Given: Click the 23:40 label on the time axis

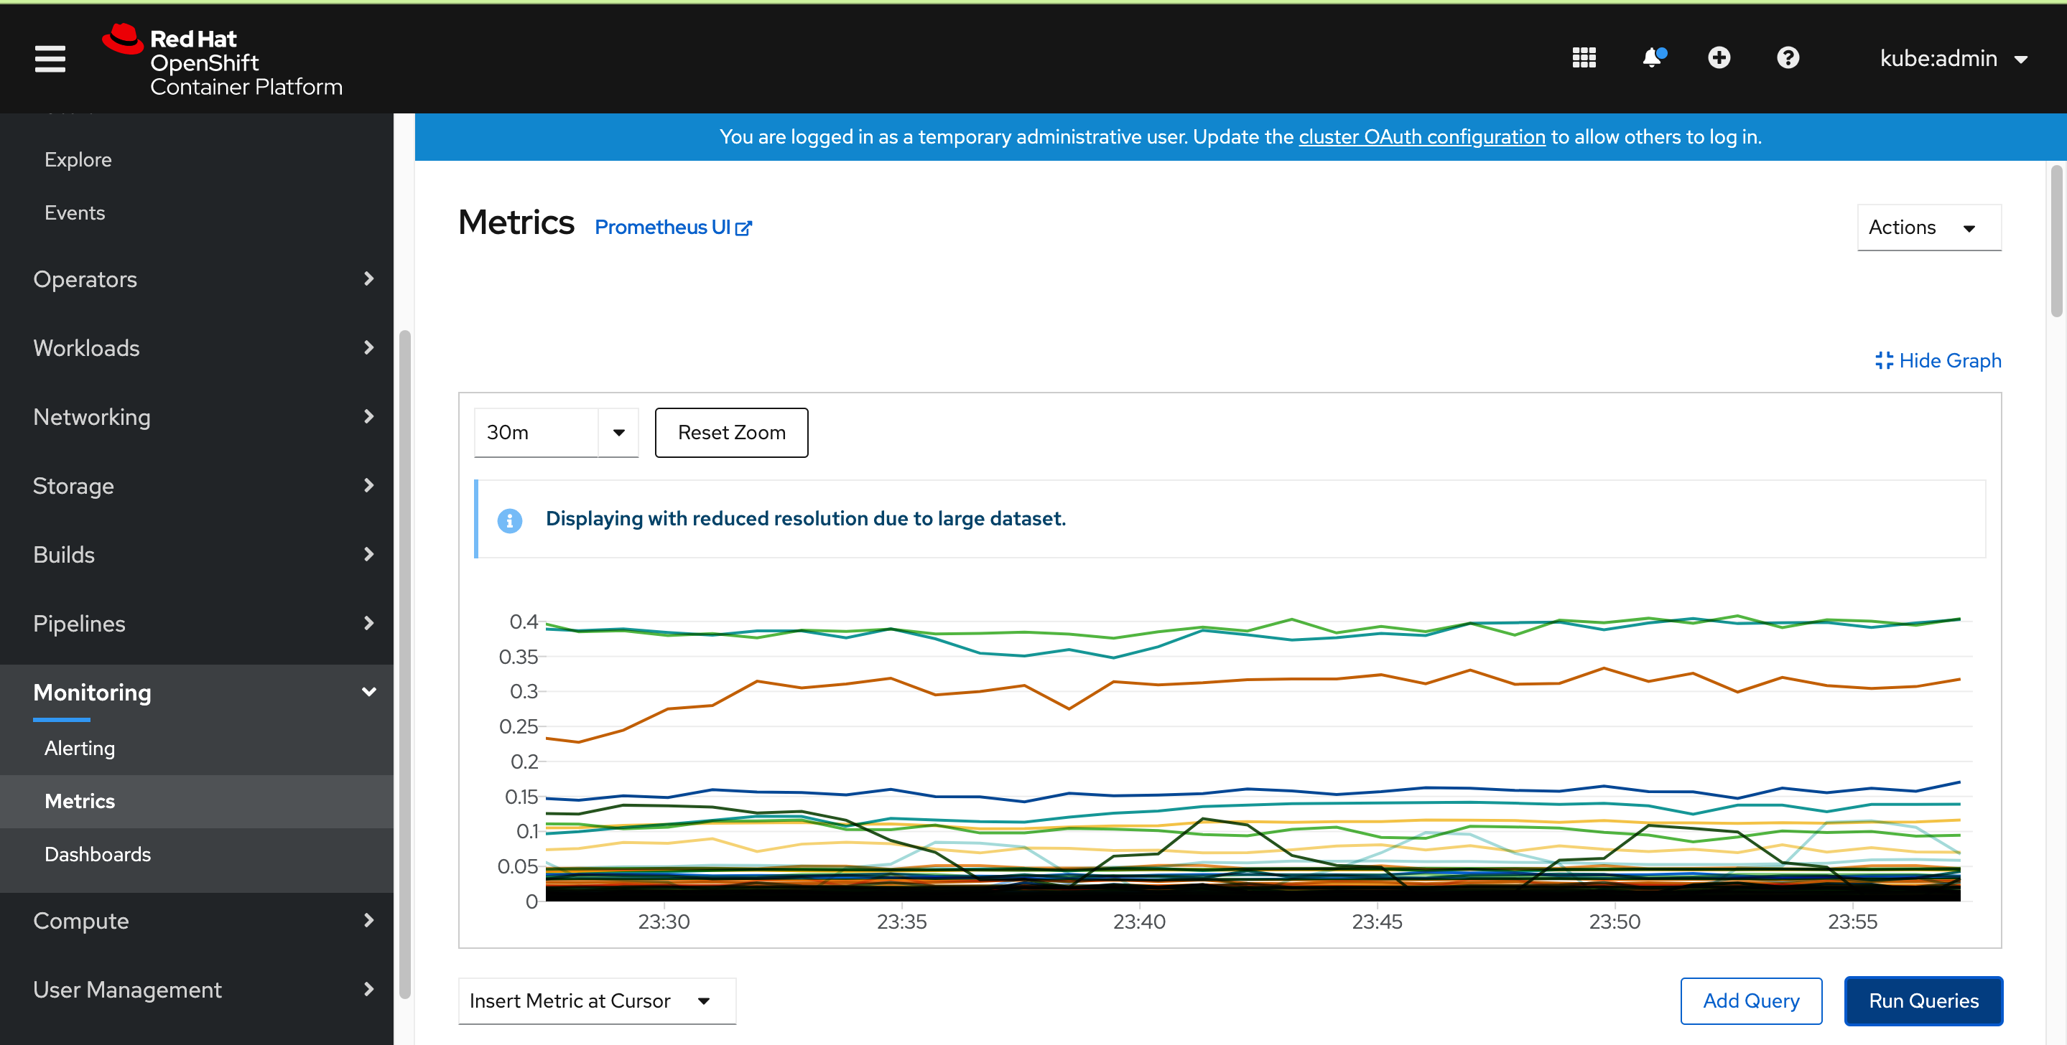Looking at the screenshot, I should 1138,922.
